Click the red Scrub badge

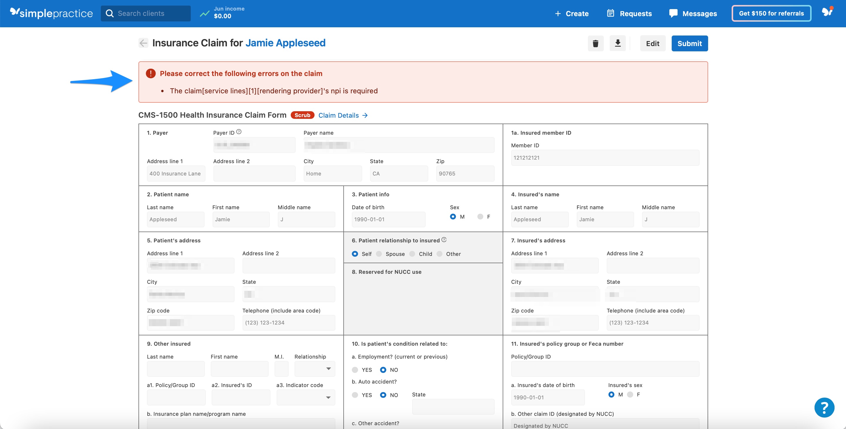(302, 115)
